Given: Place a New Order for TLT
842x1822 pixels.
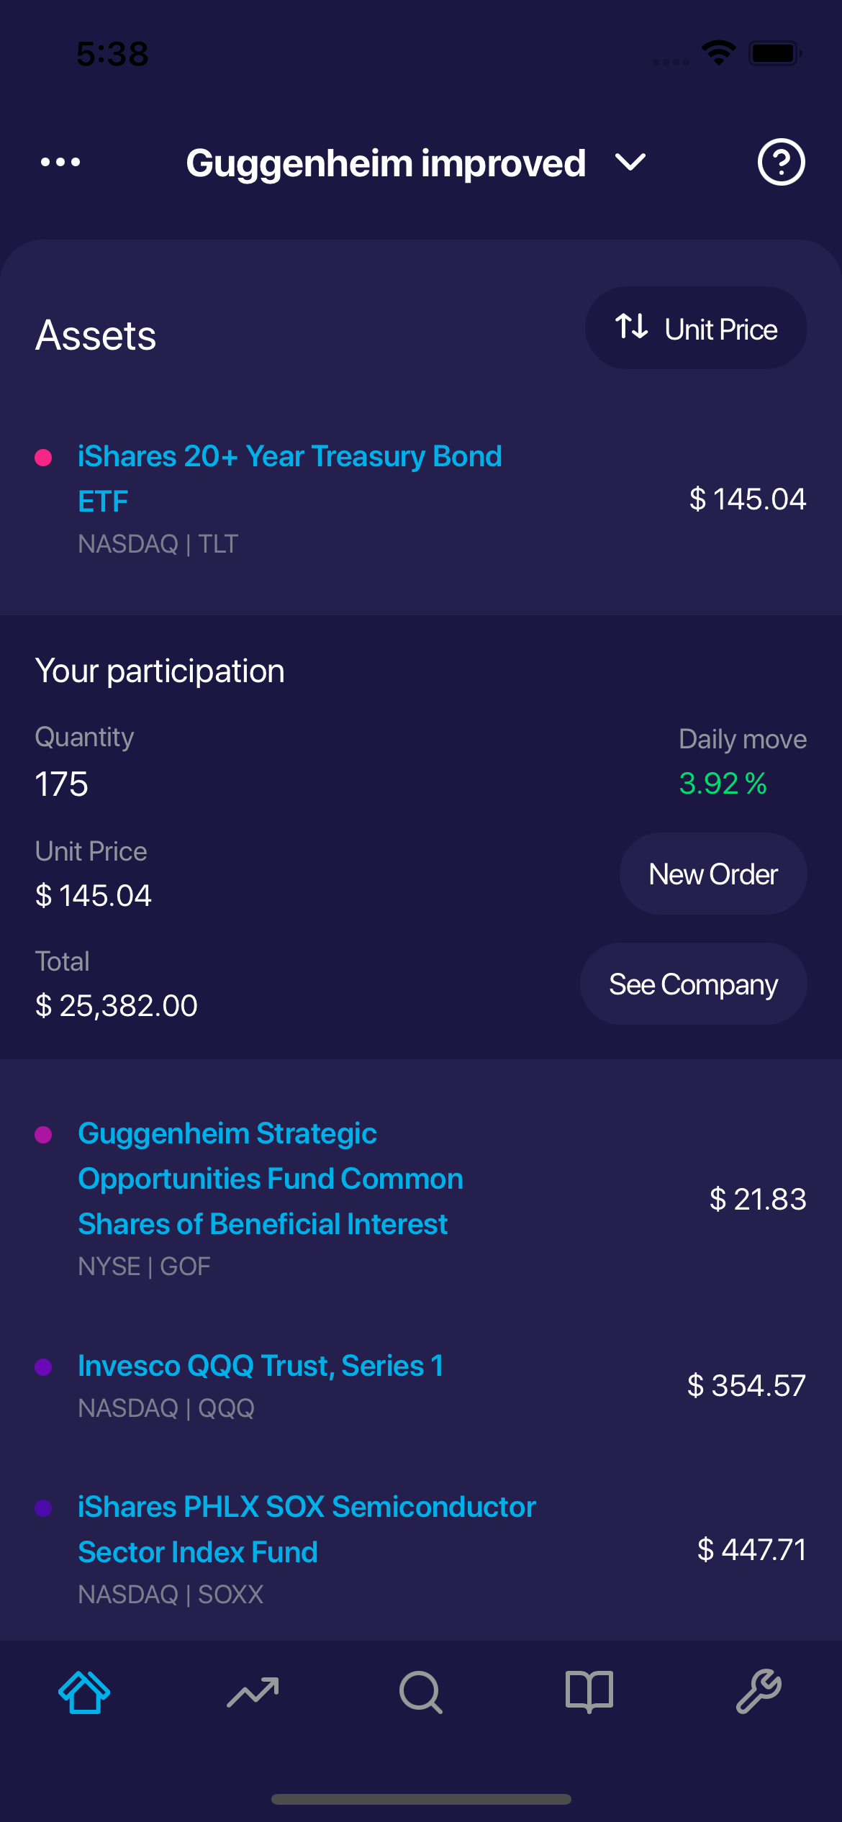Looking at the screenshot, I should tap(712, 874).
